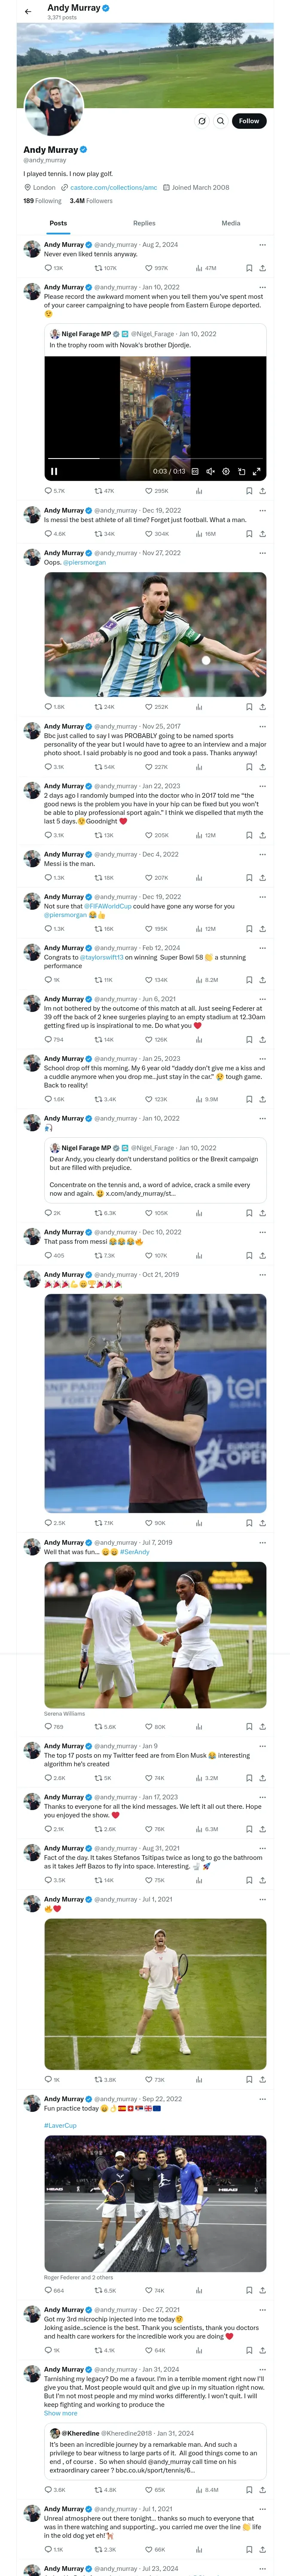Viewport: 290px width, 2576px height.
Task: Switch to the Replies tab
Action: [x=144, y=223]
